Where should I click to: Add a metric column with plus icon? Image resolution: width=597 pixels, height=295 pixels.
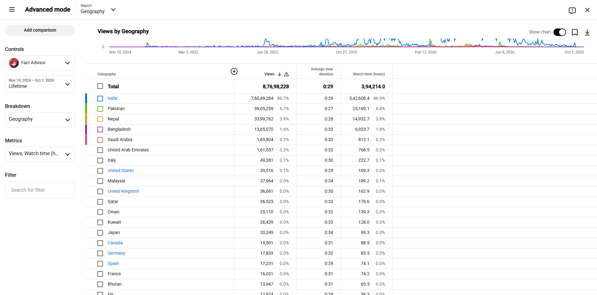pos(234,71)
